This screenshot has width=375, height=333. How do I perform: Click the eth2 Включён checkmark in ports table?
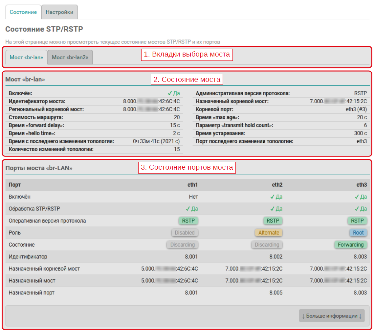[272, 197]
